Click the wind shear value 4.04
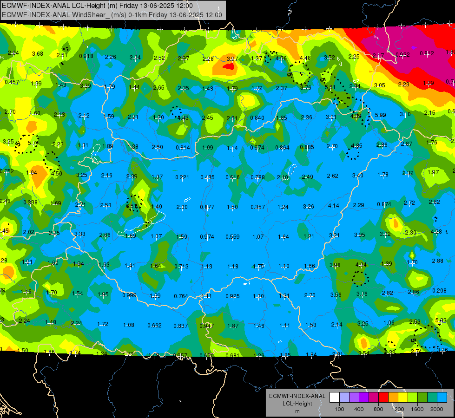455x418 pixels. coord(361,265)
